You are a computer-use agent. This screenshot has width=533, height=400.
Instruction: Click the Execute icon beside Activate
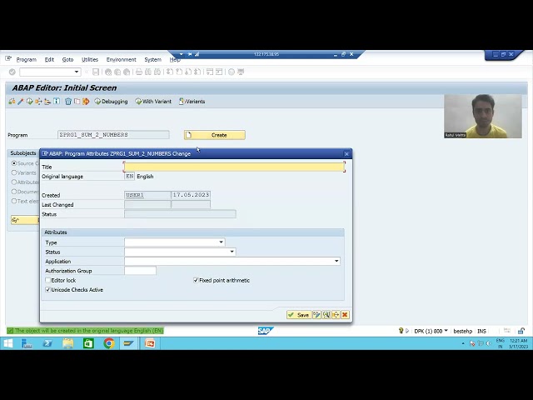[30, 102]
